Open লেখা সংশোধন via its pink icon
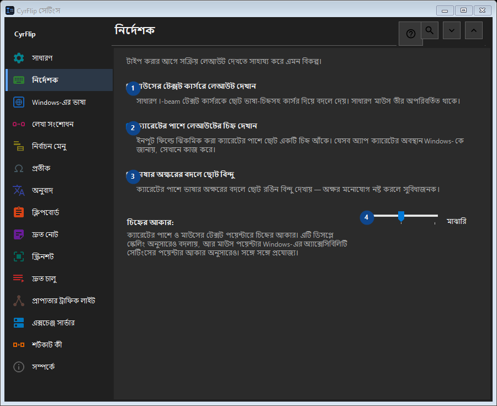497x406 pixels. (19, 124)
